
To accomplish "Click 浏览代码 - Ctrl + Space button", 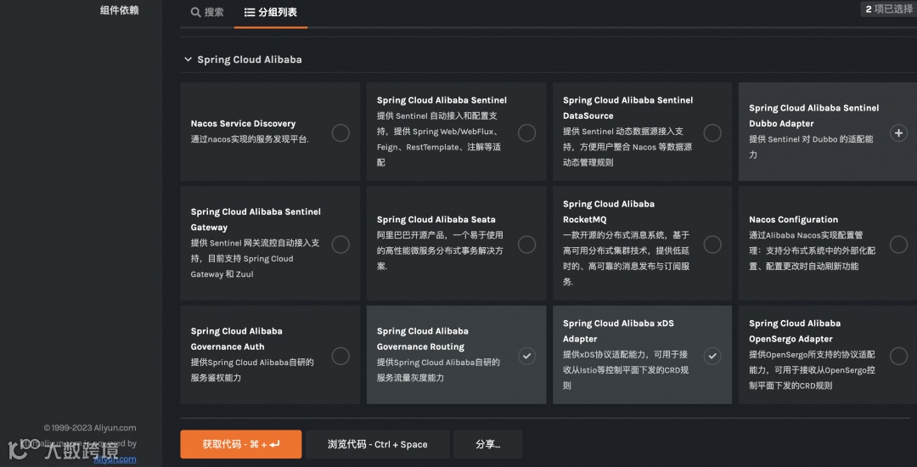I will (x=378, y=444).
